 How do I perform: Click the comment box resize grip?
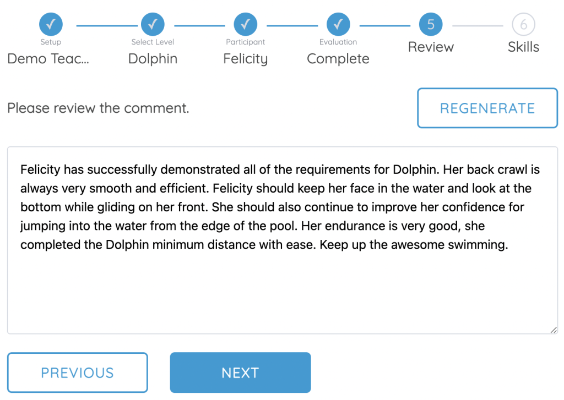pos(554,330)
